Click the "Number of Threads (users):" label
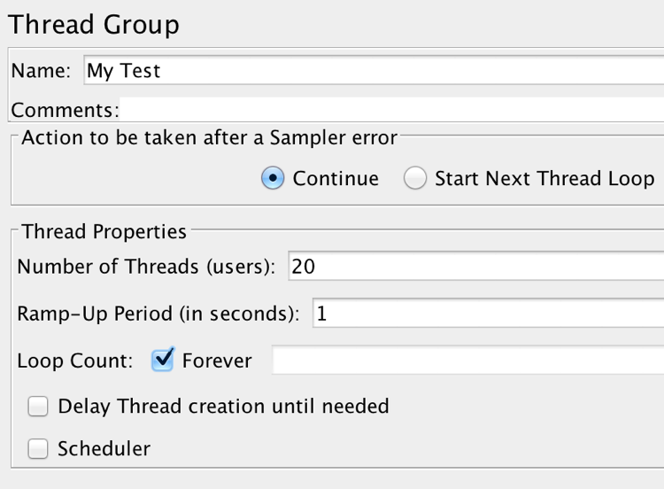The height and width of the screenshot is (489, 664). (147, 267)
